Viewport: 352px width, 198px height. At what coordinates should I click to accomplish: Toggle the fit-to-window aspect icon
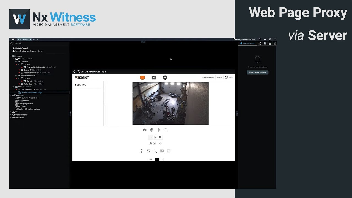[x=148, y=151]
